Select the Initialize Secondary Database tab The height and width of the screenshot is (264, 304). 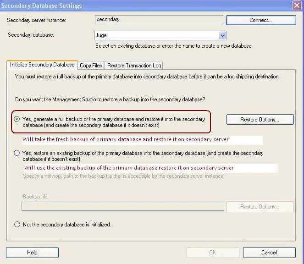pos(42,65)
